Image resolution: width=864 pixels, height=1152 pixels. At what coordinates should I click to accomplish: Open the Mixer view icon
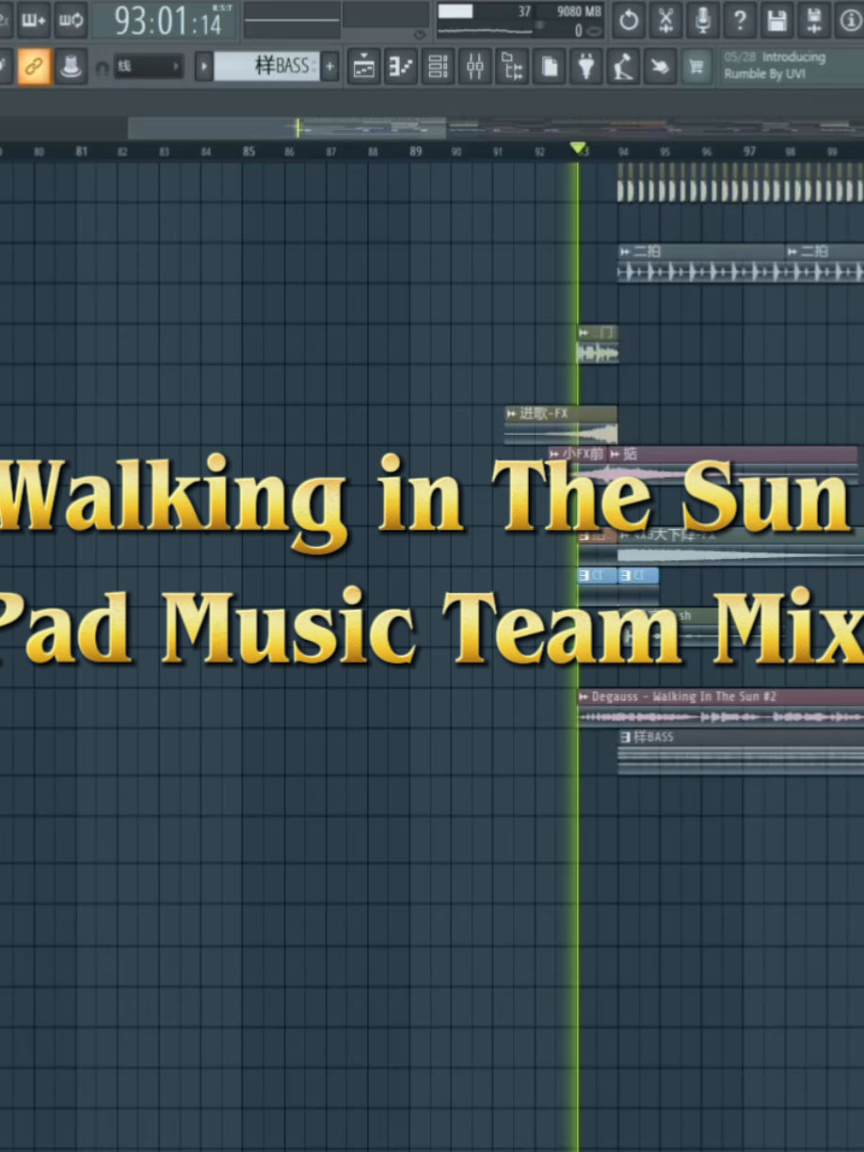(475, 67)
